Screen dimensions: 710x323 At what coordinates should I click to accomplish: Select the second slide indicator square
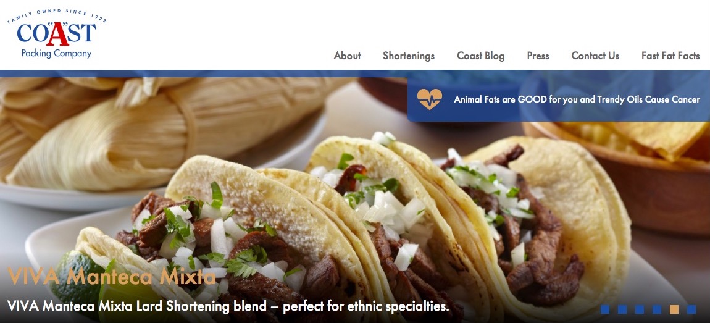click(622, 309)
